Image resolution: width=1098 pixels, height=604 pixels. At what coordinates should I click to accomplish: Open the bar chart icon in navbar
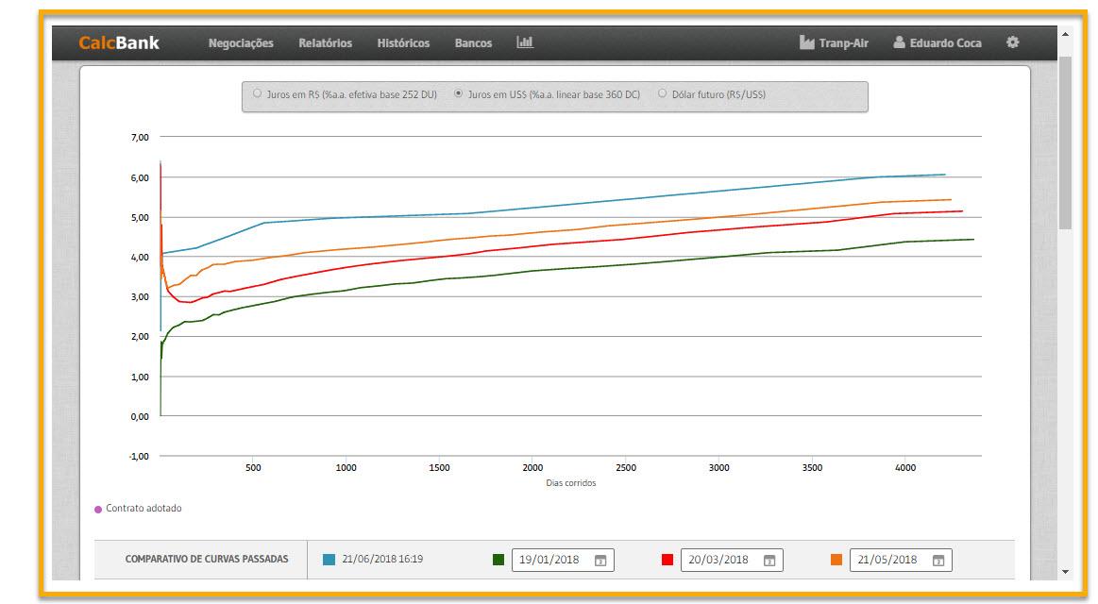[x=525, y=42]
